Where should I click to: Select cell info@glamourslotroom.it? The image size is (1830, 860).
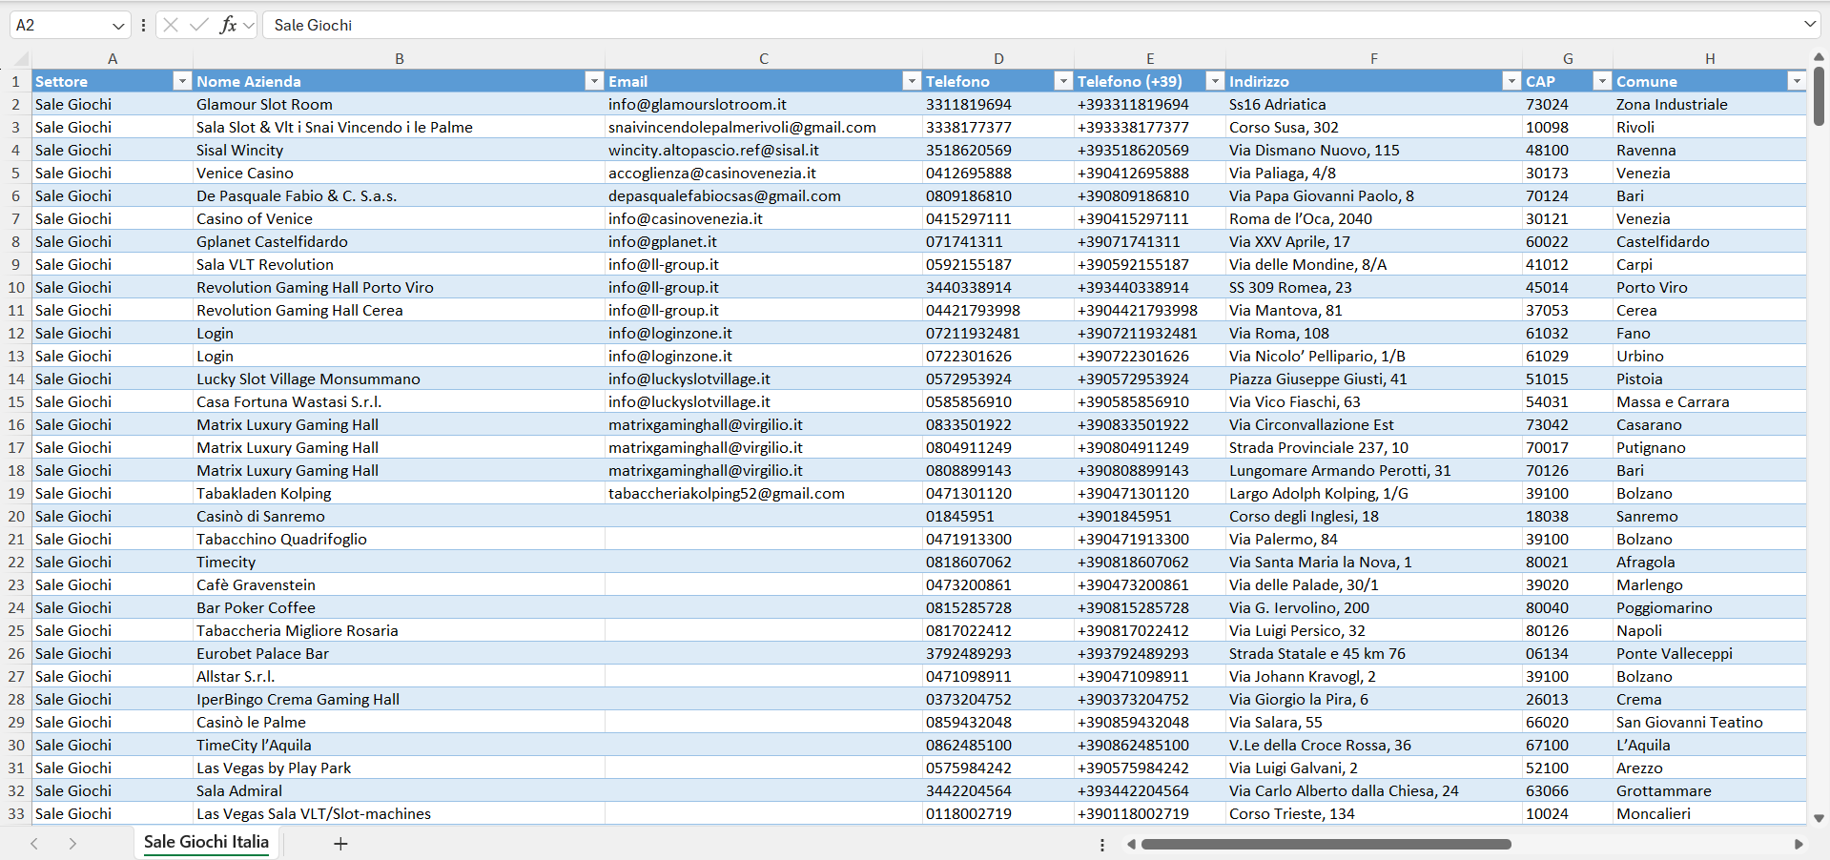(x=764, y=104)
